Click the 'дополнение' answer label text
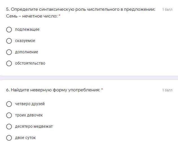178x148 pixels. pos(27,52)
